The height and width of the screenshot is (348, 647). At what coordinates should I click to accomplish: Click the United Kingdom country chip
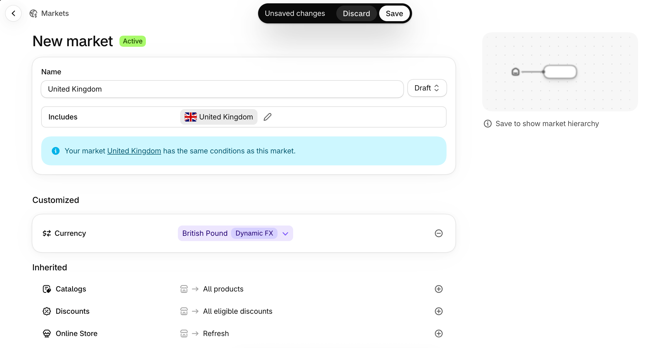point(219,117)
